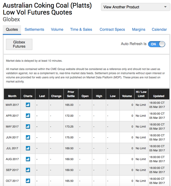Turn off the Auto Refresh toggle
Image resolution: width=171 pixels, height=186 pixels.
157,44
